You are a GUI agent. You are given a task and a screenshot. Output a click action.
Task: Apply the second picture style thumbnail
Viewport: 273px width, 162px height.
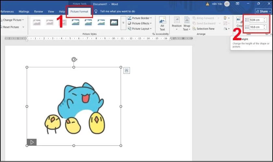click(x=50, y=22)
